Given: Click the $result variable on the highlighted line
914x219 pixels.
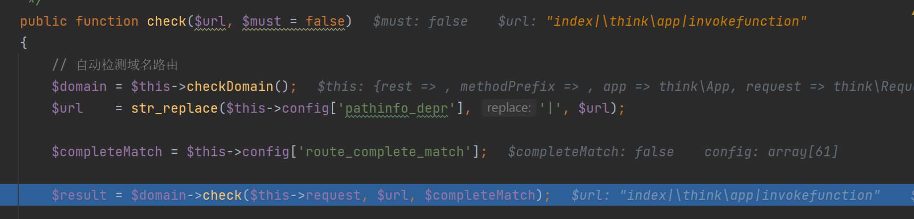Looking at the screenshot, I should coord(79,195).
